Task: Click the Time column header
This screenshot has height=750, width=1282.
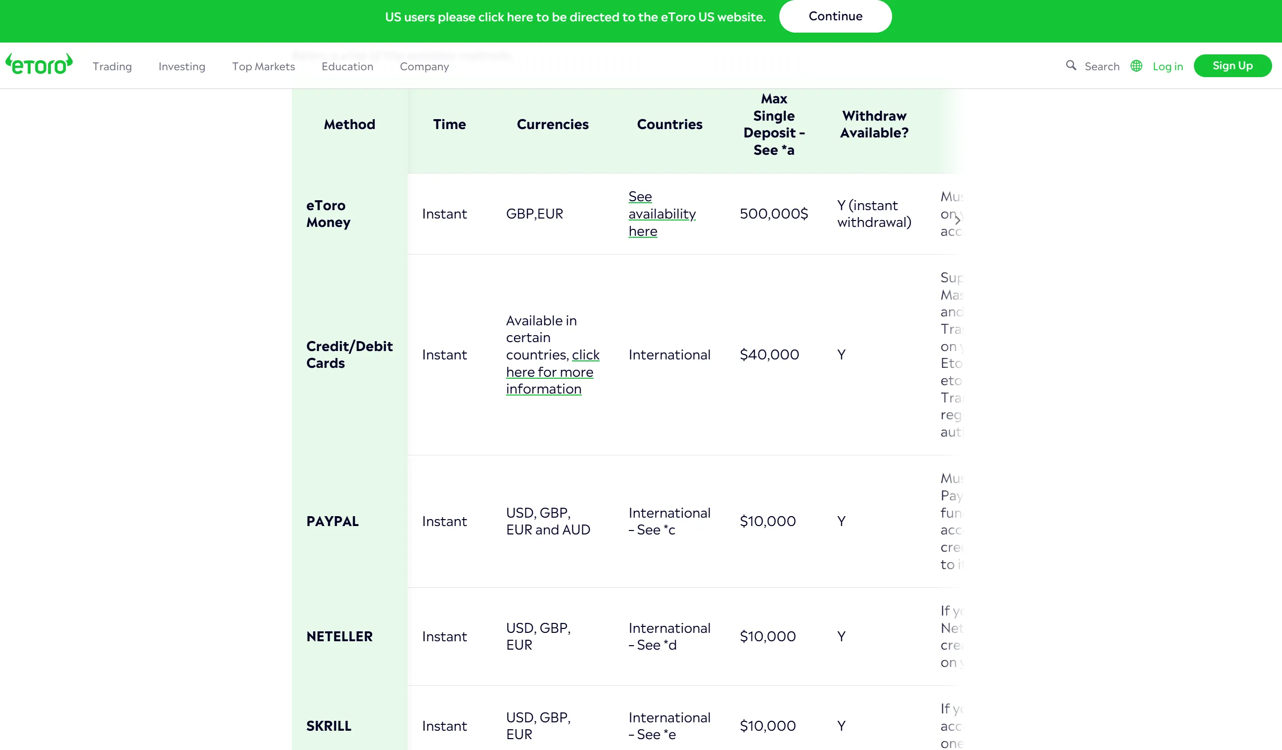Action: click(449, 124)
